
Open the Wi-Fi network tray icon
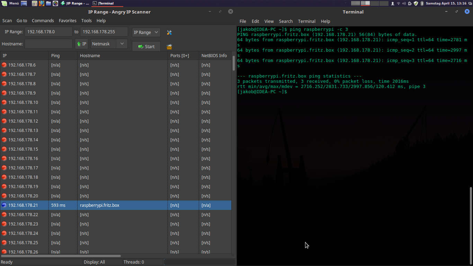coord(398,3)
